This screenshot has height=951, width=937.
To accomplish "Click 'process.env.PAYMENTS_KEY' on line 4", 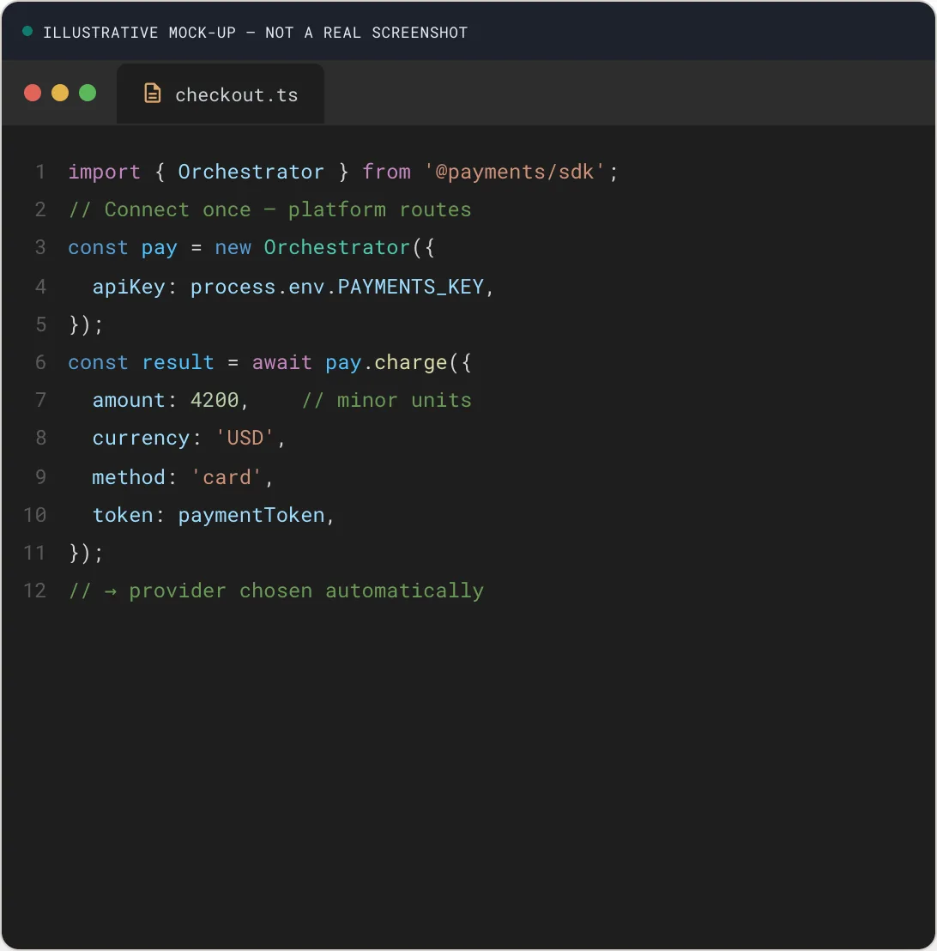I will coord(337,287).
